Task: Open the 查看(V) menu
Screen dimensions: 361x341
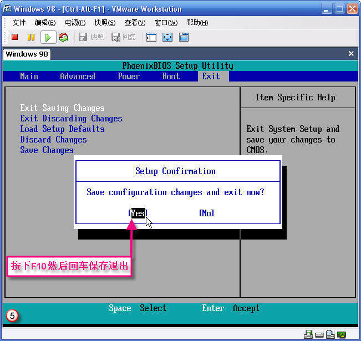Action: [x=135, y=23]
